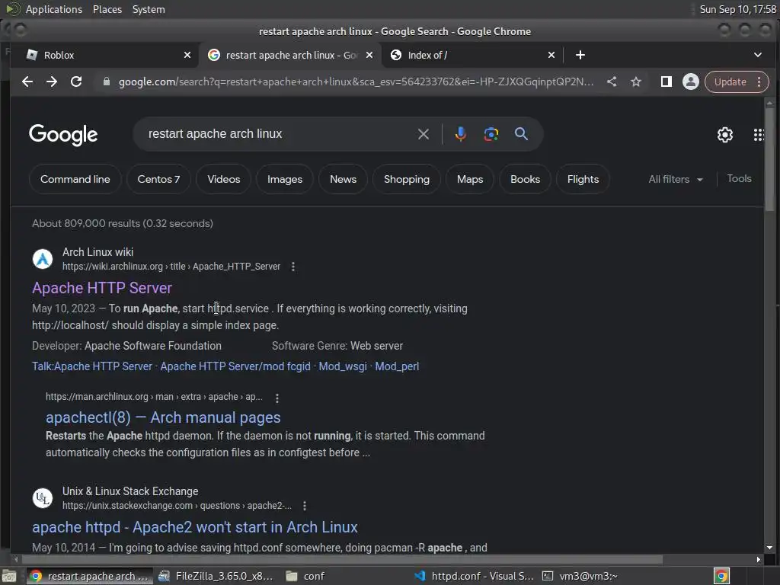Switch to FileZilla taskbar window
This screenshot has width=780, height=585.
(x=216, y=576)
